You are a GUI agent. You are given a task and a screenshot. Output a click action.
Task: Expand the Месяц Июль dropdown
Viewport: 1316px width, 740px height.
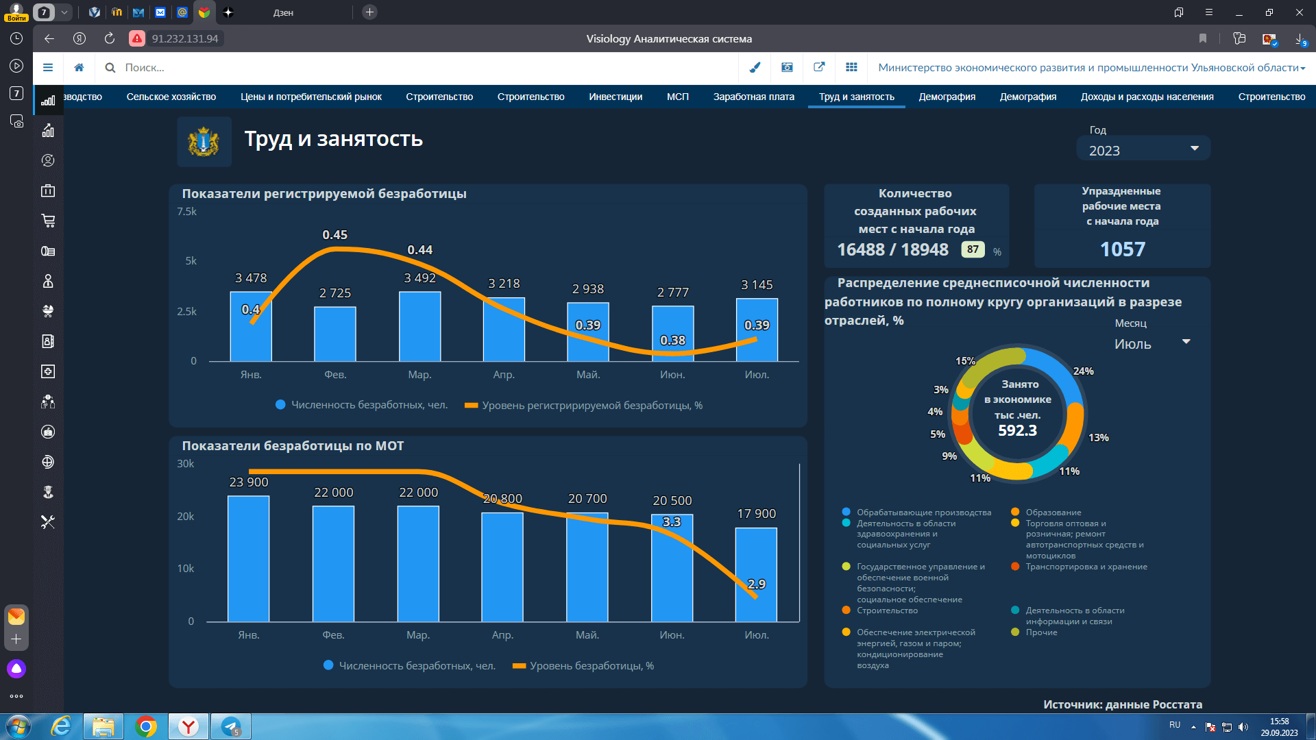tap(1153, 344)
